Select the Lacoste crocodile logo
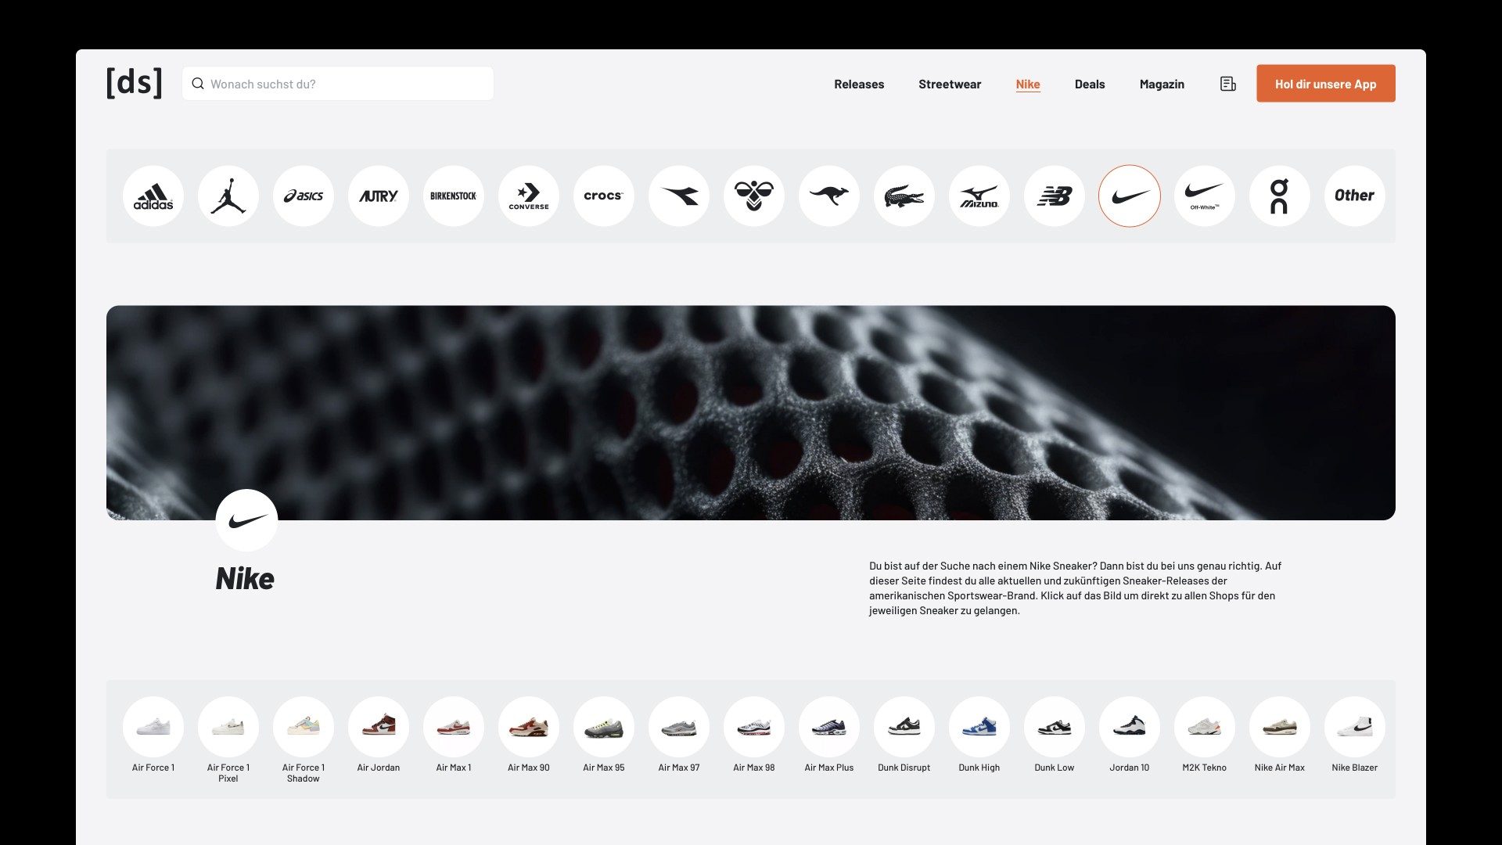1502x845 pixels. click(904, 196)
